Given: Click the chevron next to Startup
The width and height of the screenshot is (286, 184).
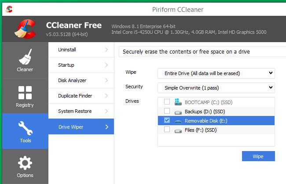Looking at the screenshot, I should 107,65.
